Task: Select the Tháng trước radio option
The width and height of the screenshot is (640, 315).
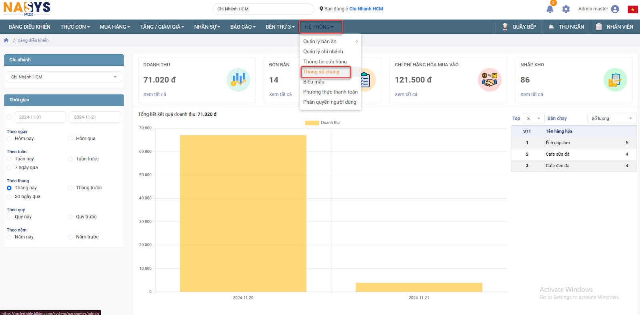Action: coord(70,188)
